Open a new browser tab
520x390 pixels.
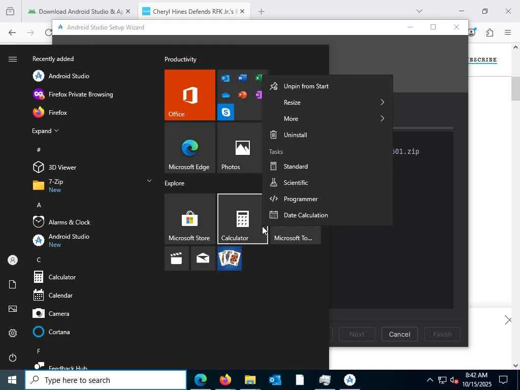[x=262, y=12]
